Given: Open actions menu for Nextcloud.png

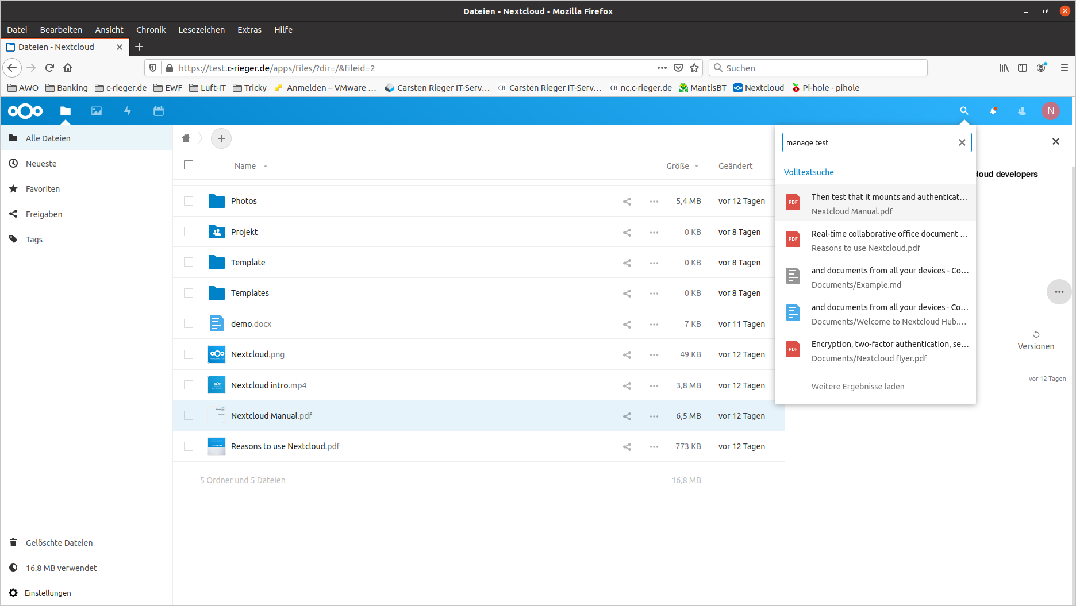Looking at the screenshot, I should pyautogui.click(x=654, y=355).
